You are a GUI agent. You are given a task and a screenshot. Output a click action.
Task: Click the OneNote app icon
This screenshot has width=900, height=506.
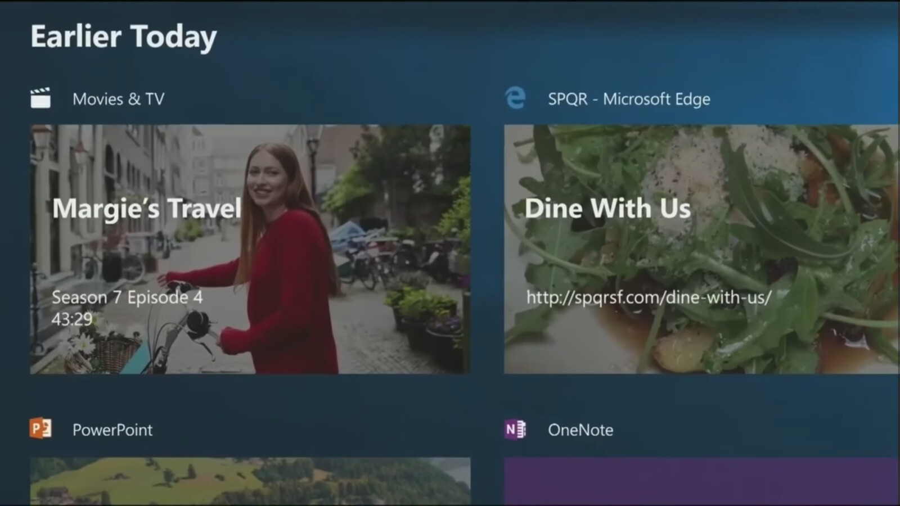[515, 430]
